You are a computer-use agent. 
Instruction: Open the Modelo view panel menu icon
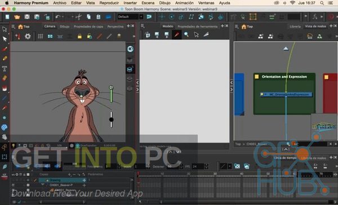click(143, 26)
